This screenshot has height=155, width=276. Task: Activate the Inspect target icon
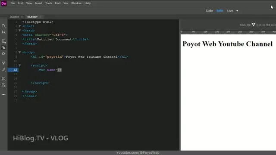click(3, 54)
